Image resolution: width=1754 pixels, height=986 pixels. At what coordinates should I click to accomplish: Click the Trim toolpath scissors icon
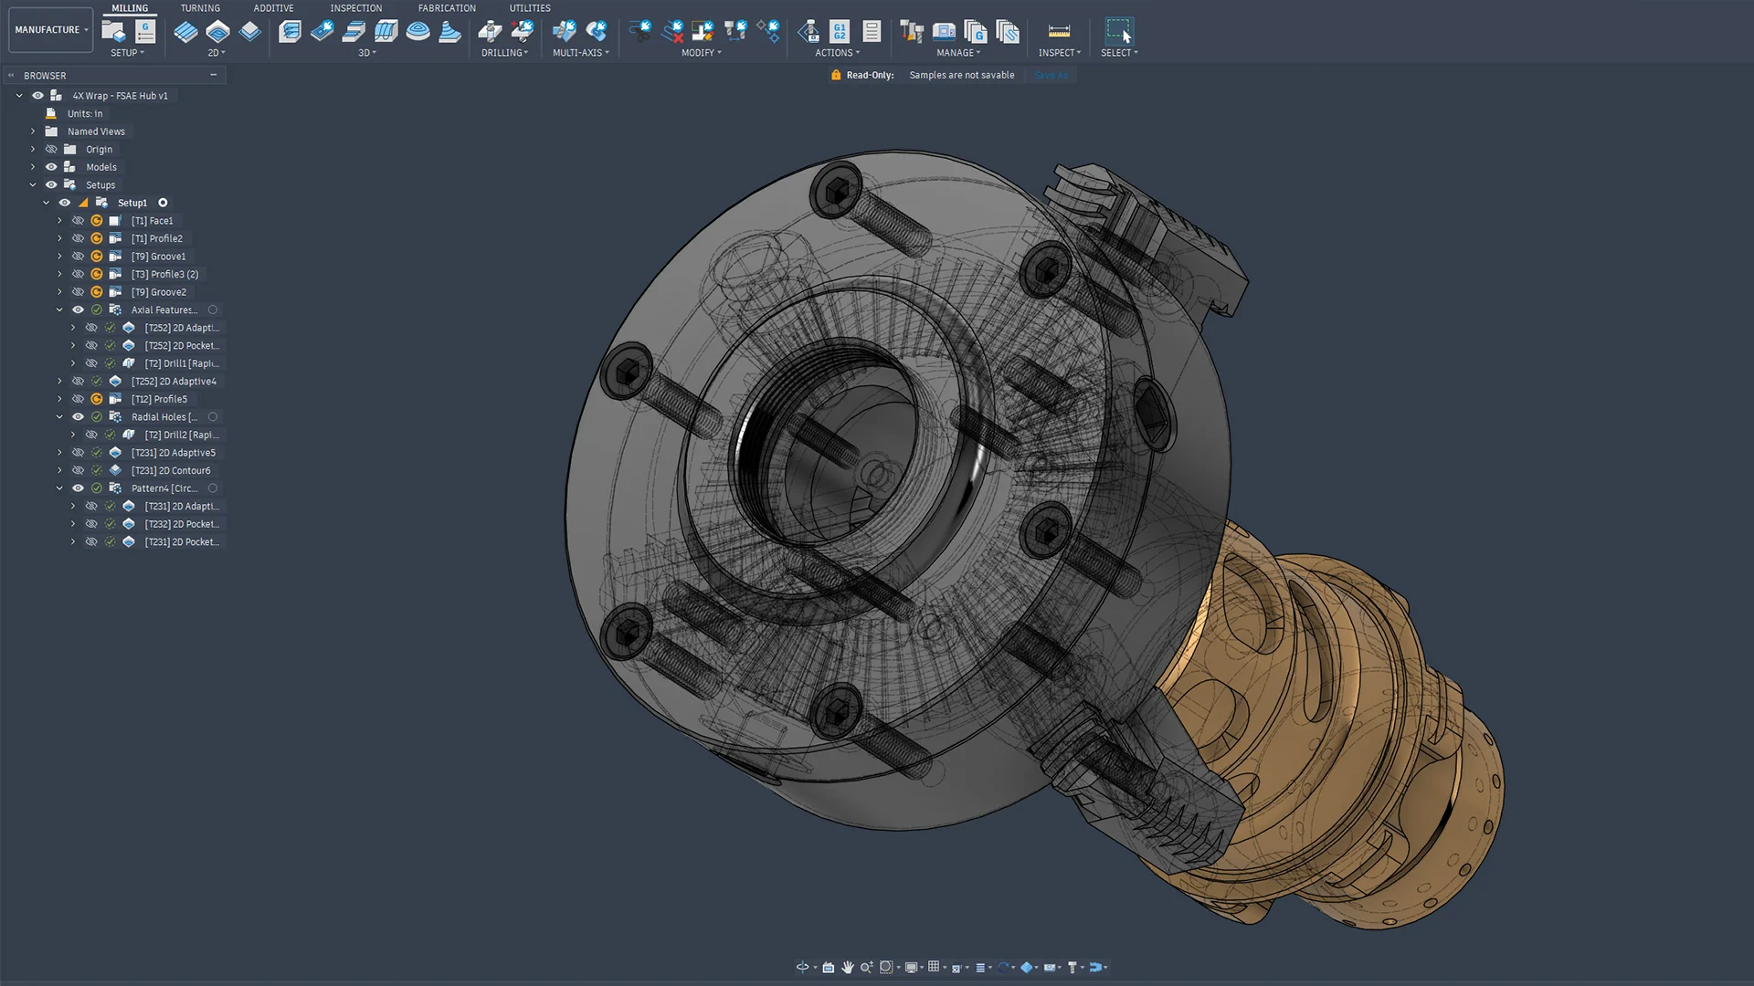[640, 31]
